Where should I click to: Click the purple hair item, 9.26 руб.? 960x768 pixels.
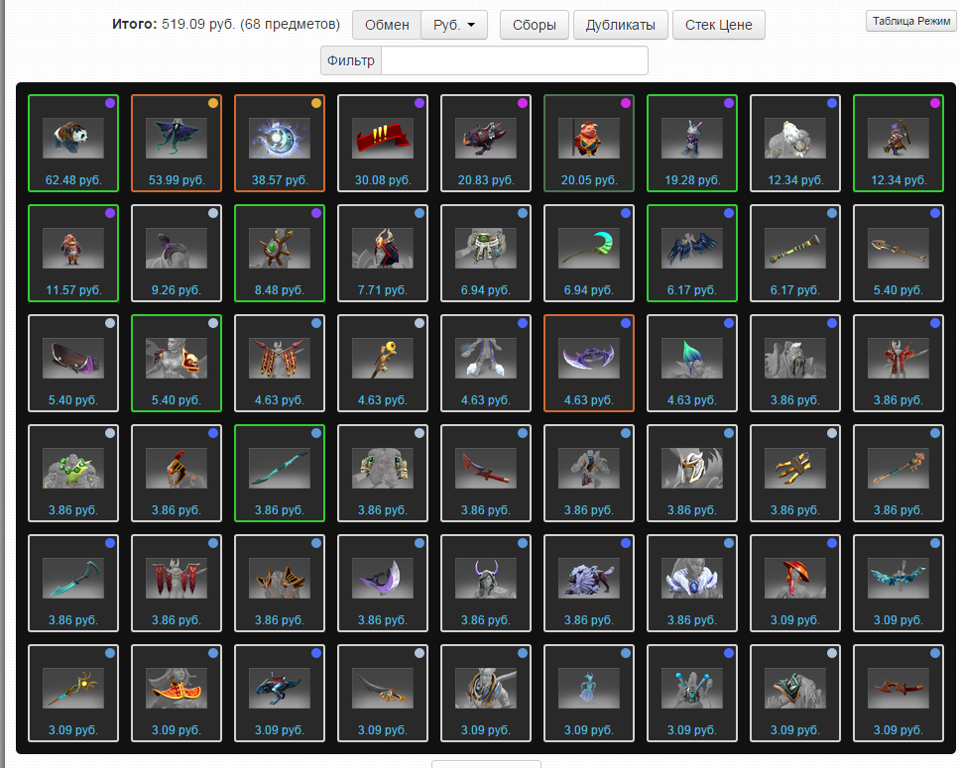pos(177,254)
